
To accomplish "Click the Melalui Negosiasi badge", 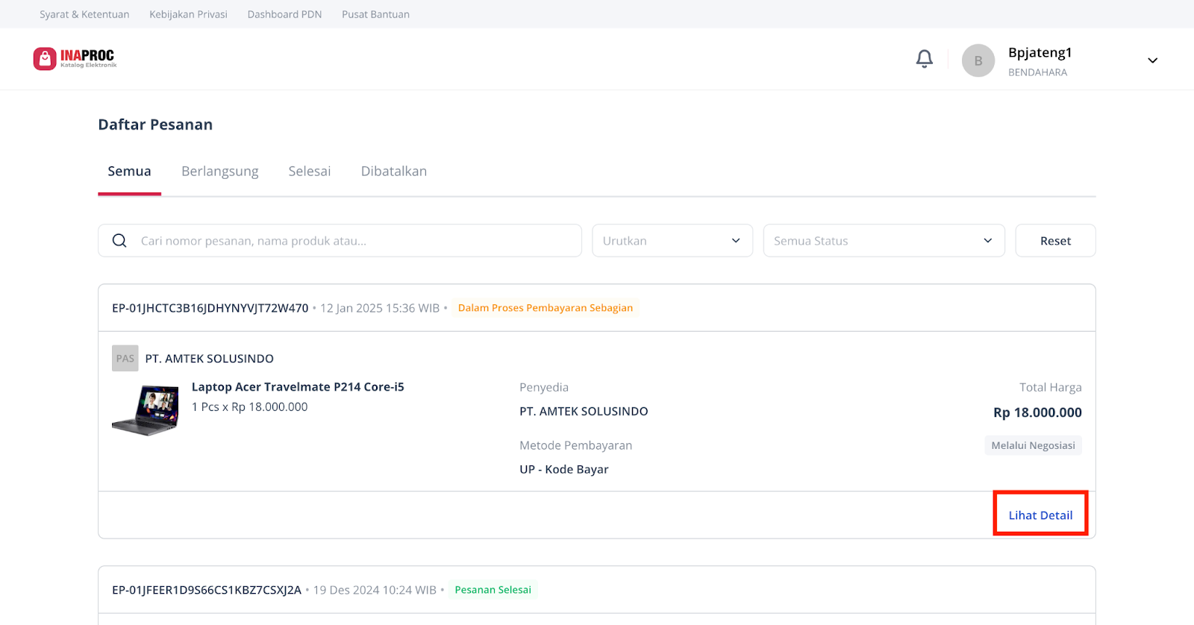I will point(1033,445).
